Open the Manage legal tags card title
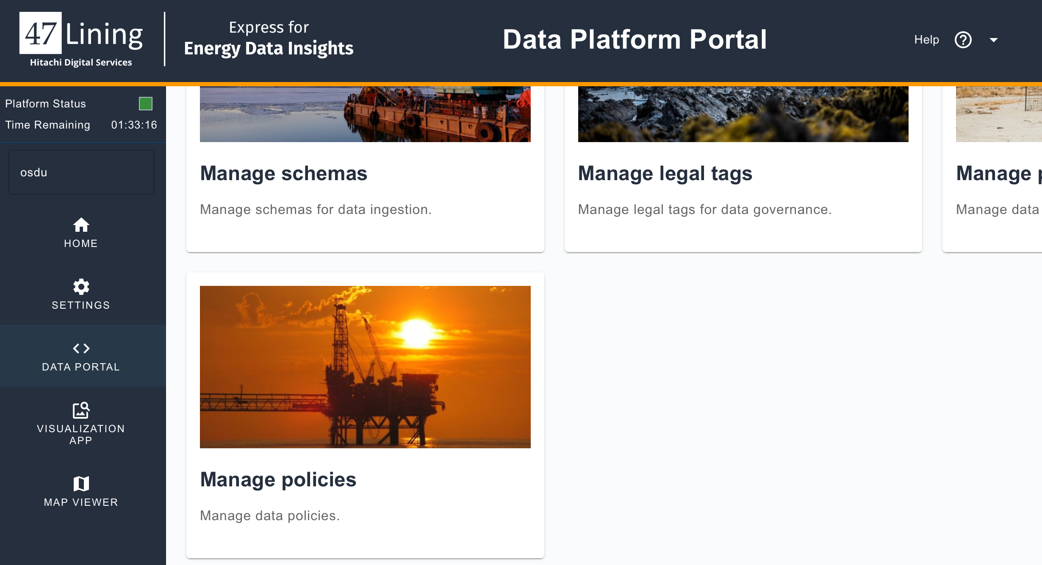Image resolution: width=1042 pixels, height=565 pixels. click(665, 173)
